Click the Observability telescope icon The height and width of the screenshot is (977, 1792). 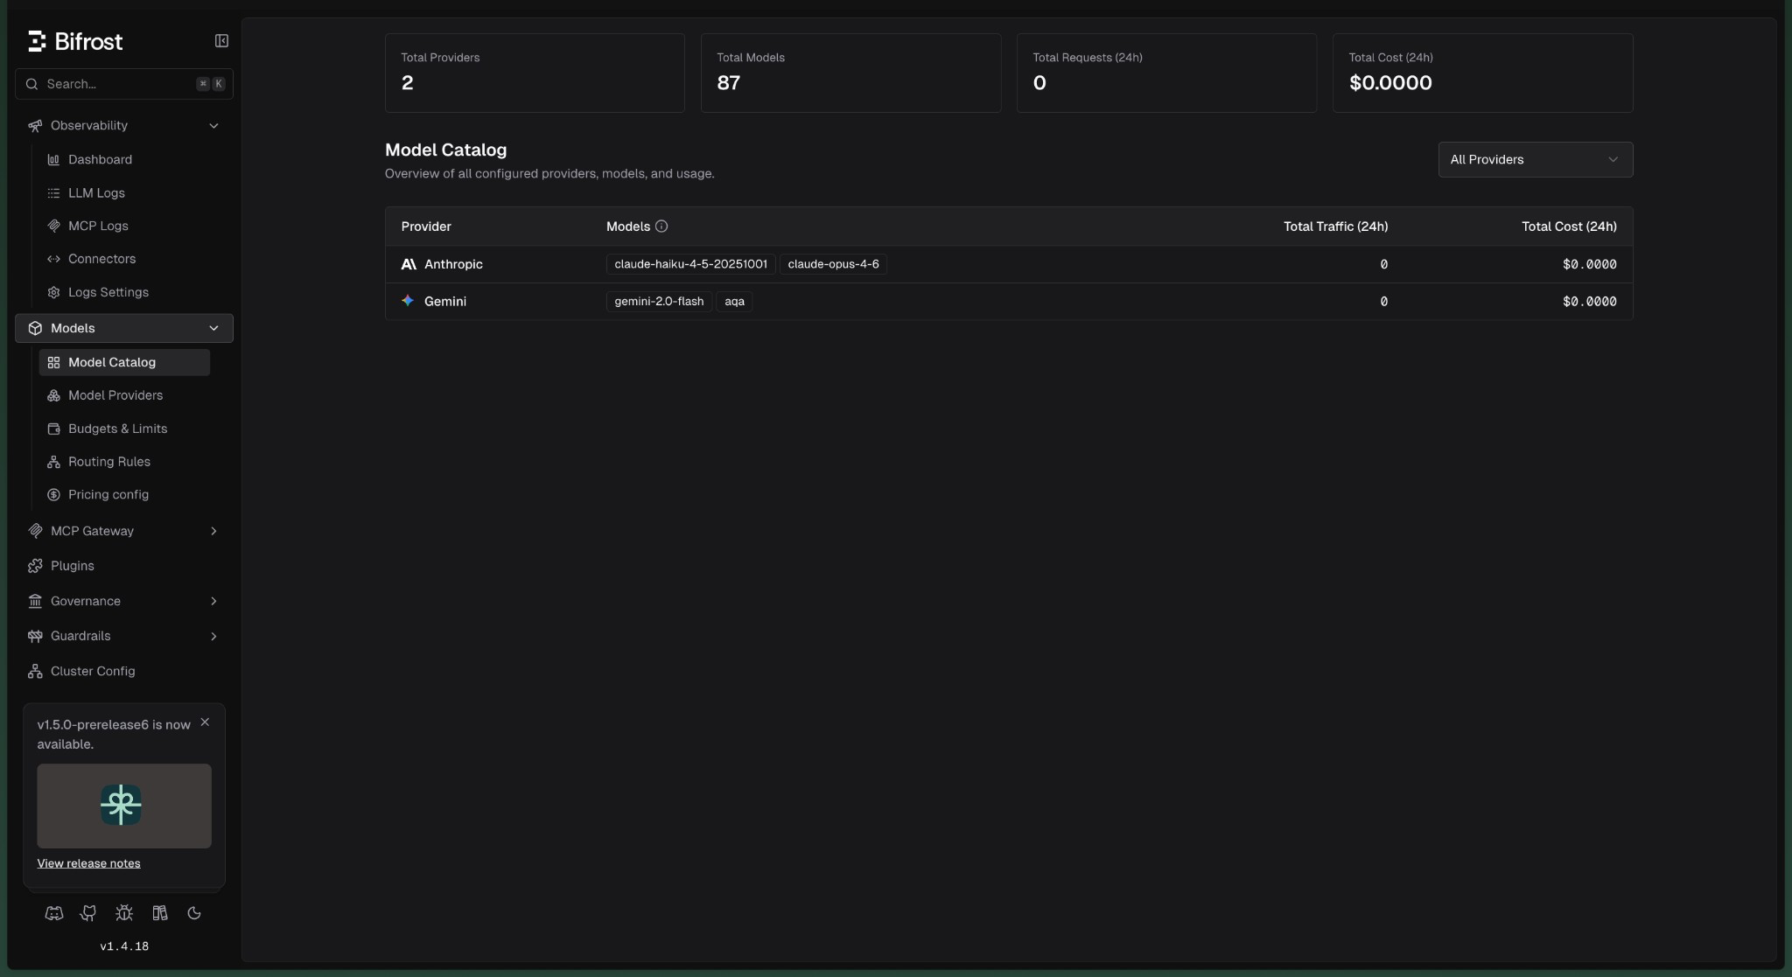[35, 126]
